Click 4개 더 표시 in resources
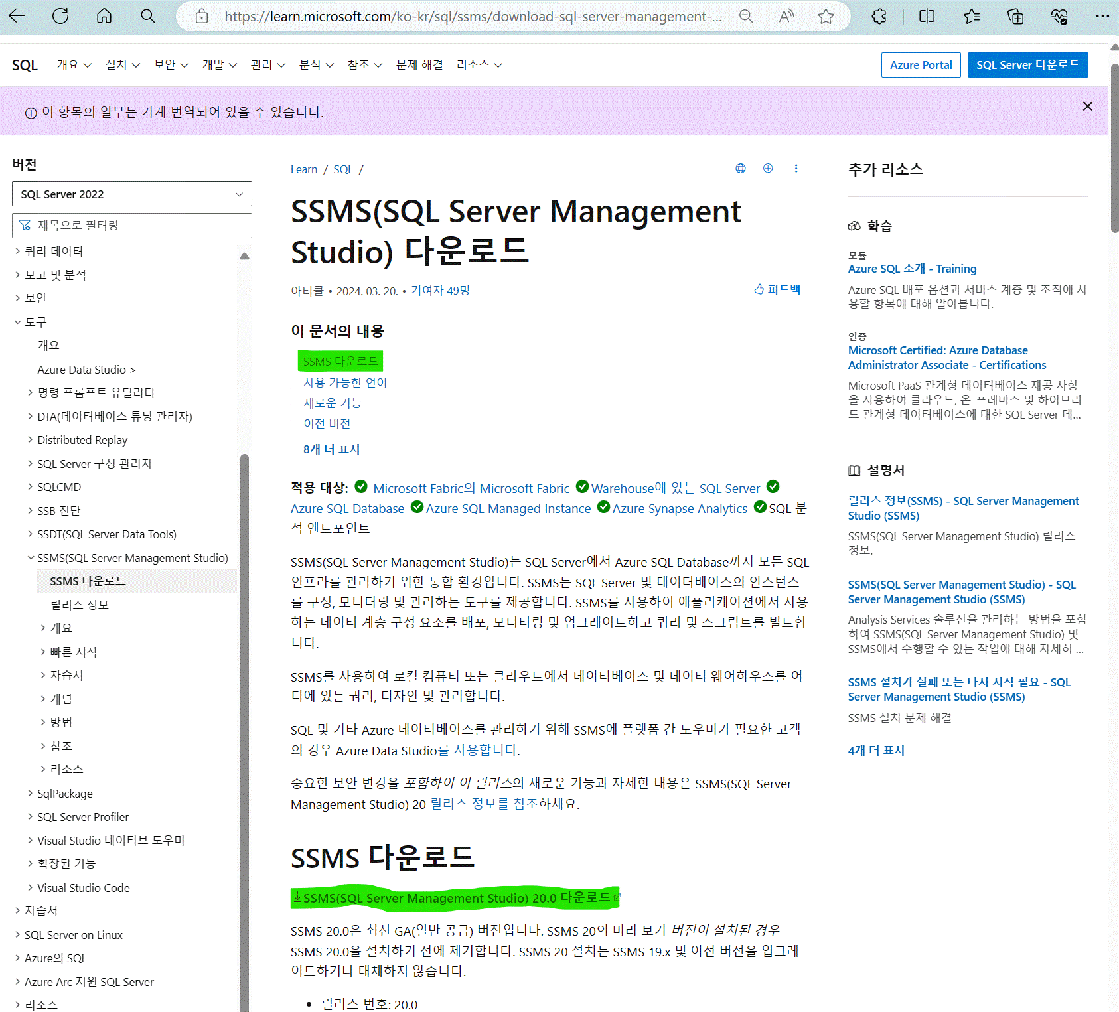 point(876,750)
